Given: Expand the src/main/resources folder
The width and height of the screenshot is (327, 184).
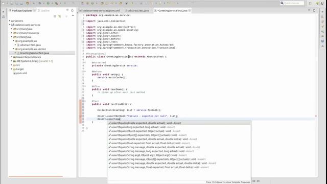Looking at the screenshot, I should tap(11, 33).
